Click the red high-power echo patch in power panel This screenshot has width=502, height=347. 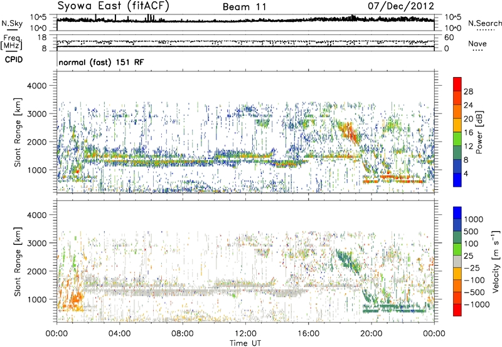click(350, 133)
